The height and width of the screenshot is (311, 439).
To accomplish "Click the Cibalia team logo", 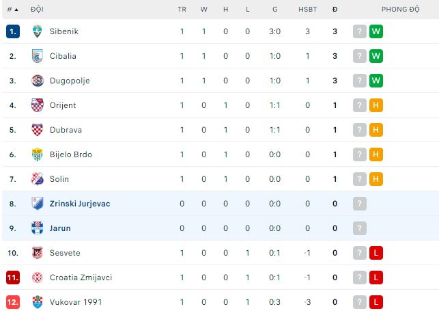I will pos(38,56).
